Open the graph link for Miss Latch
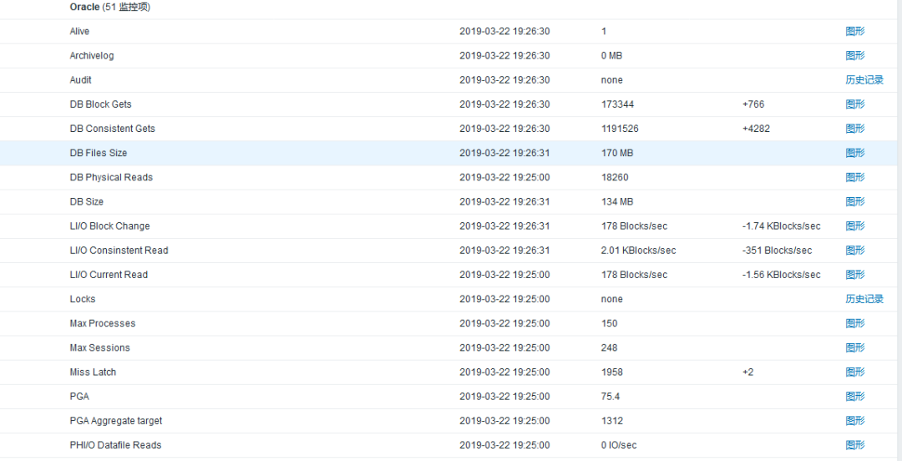 click(855, 372)
